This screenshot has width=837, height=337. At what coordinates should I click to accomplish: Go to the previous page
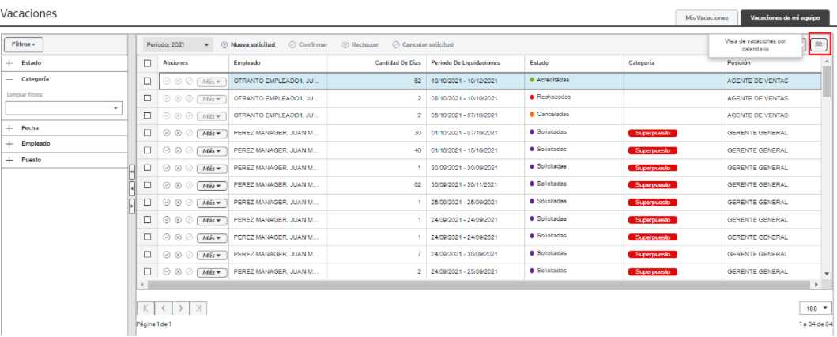[x=164, y=309]
